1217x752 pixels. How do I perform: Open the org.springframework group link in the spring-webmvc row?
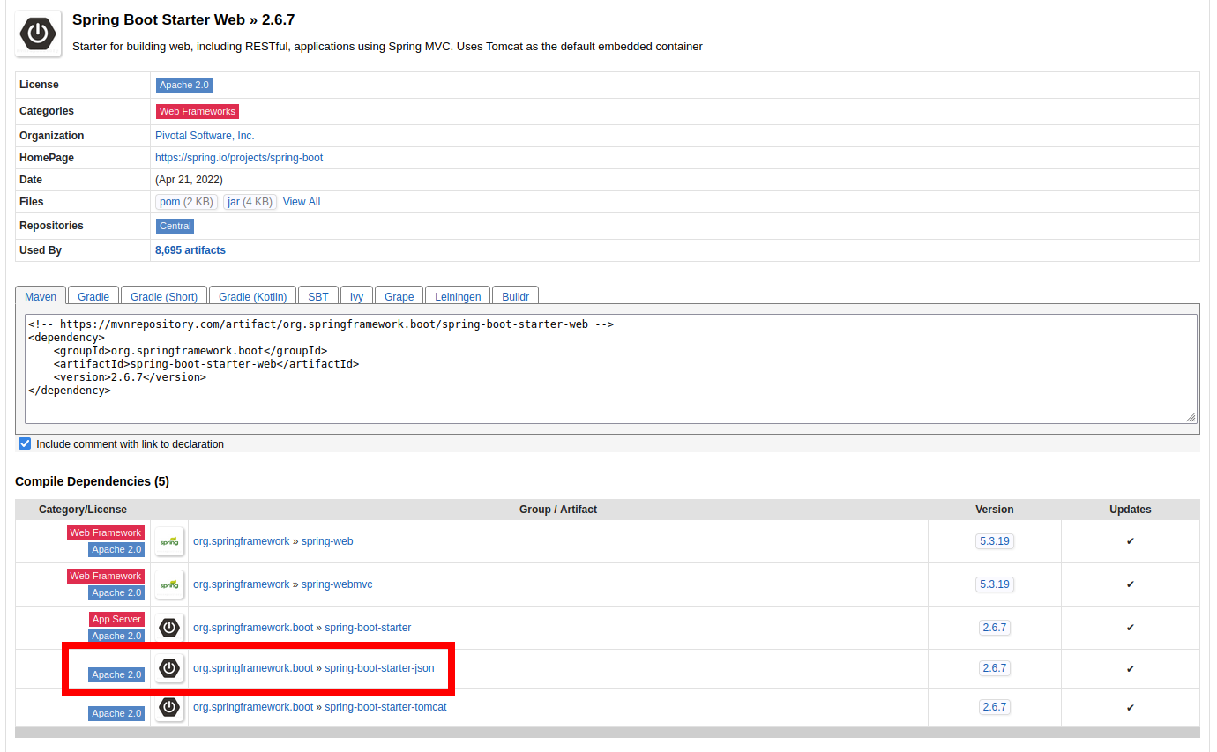pos(241,584)
